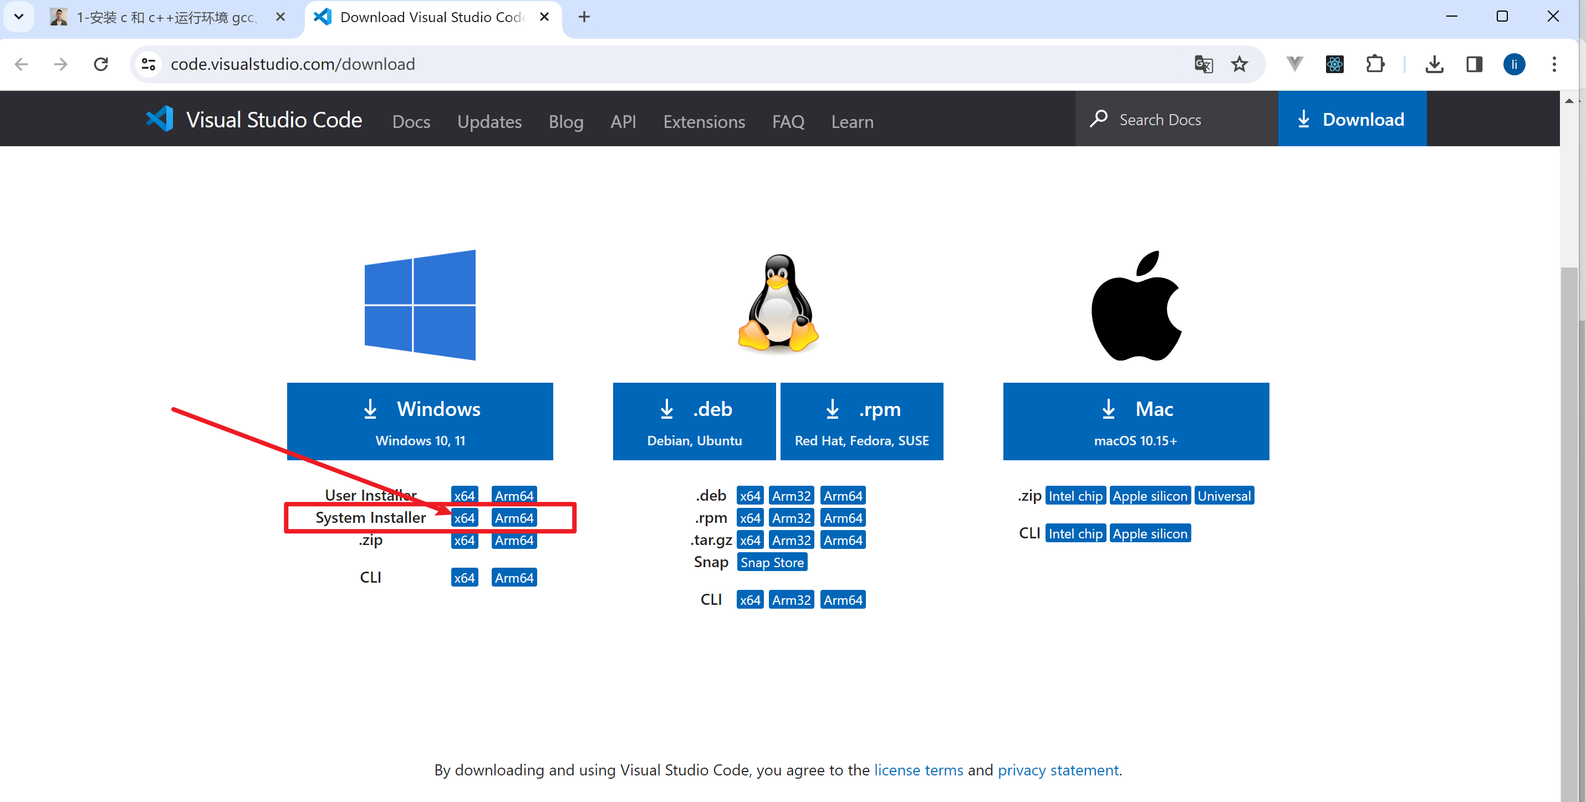Click Windows CLI Arm64 link
Screen dimensions: 1586x802
coord(514,578)
